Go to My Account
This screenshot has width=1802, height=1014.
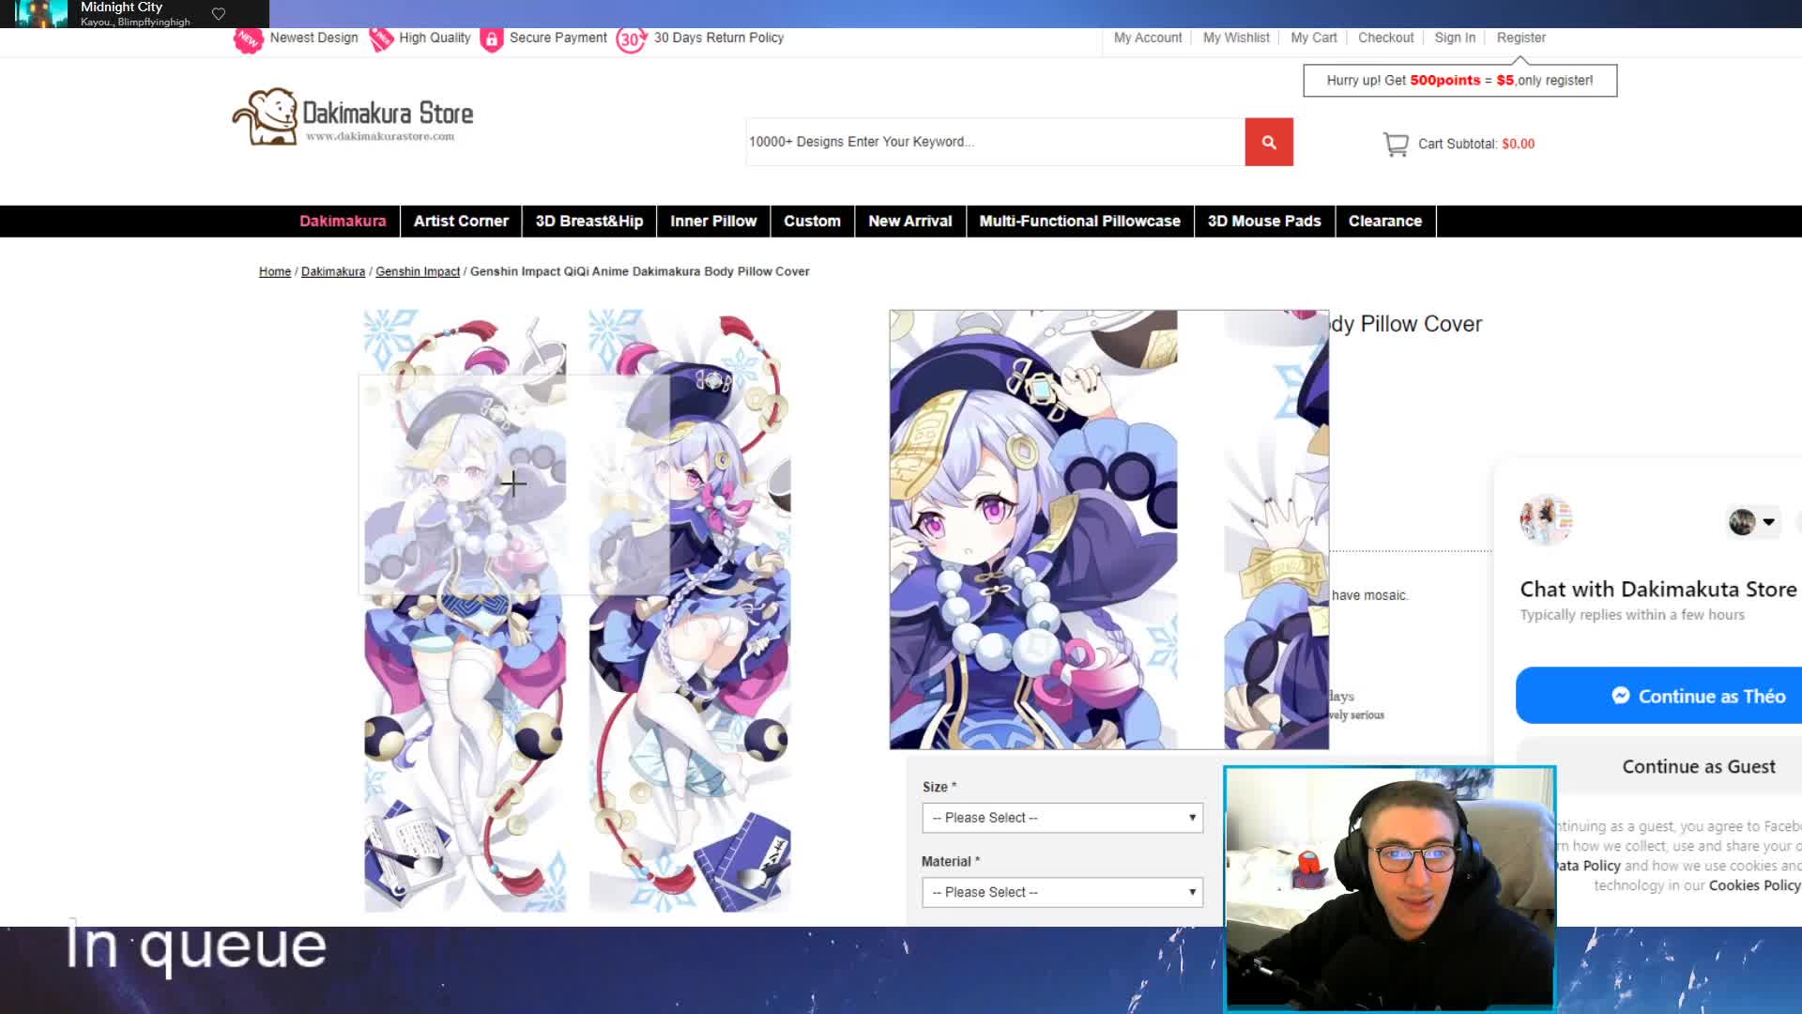[1148, 38]
